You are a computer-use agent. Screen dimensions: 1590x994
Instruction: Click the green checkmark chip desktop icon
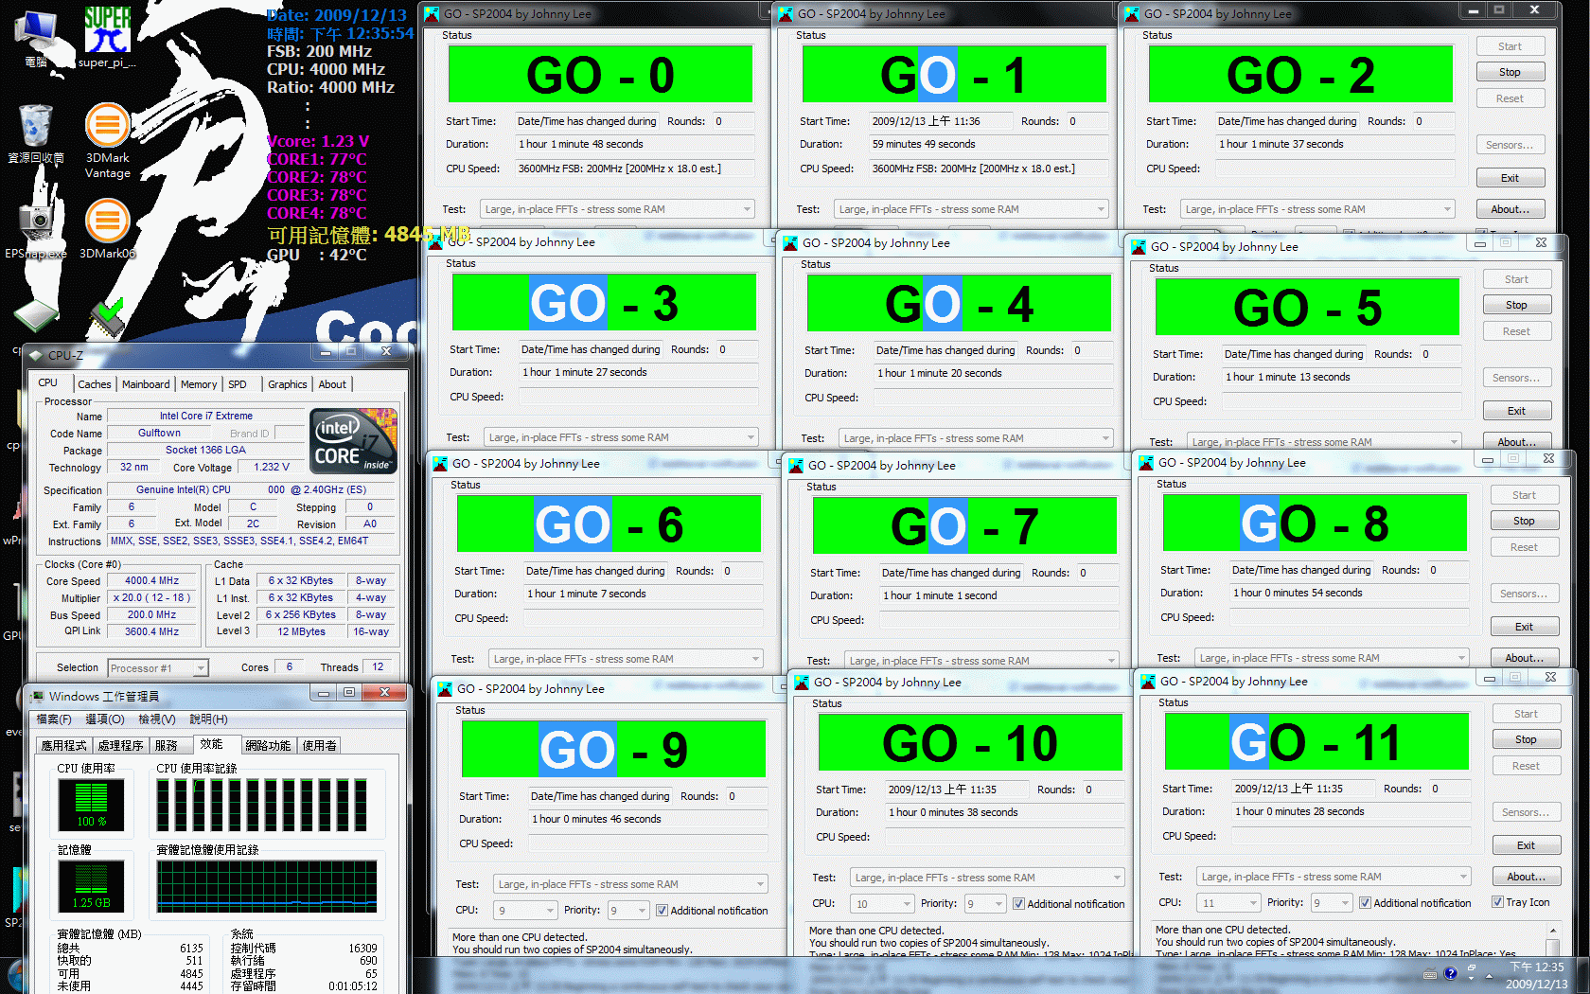pyautogui.click(x=107, y=317)
